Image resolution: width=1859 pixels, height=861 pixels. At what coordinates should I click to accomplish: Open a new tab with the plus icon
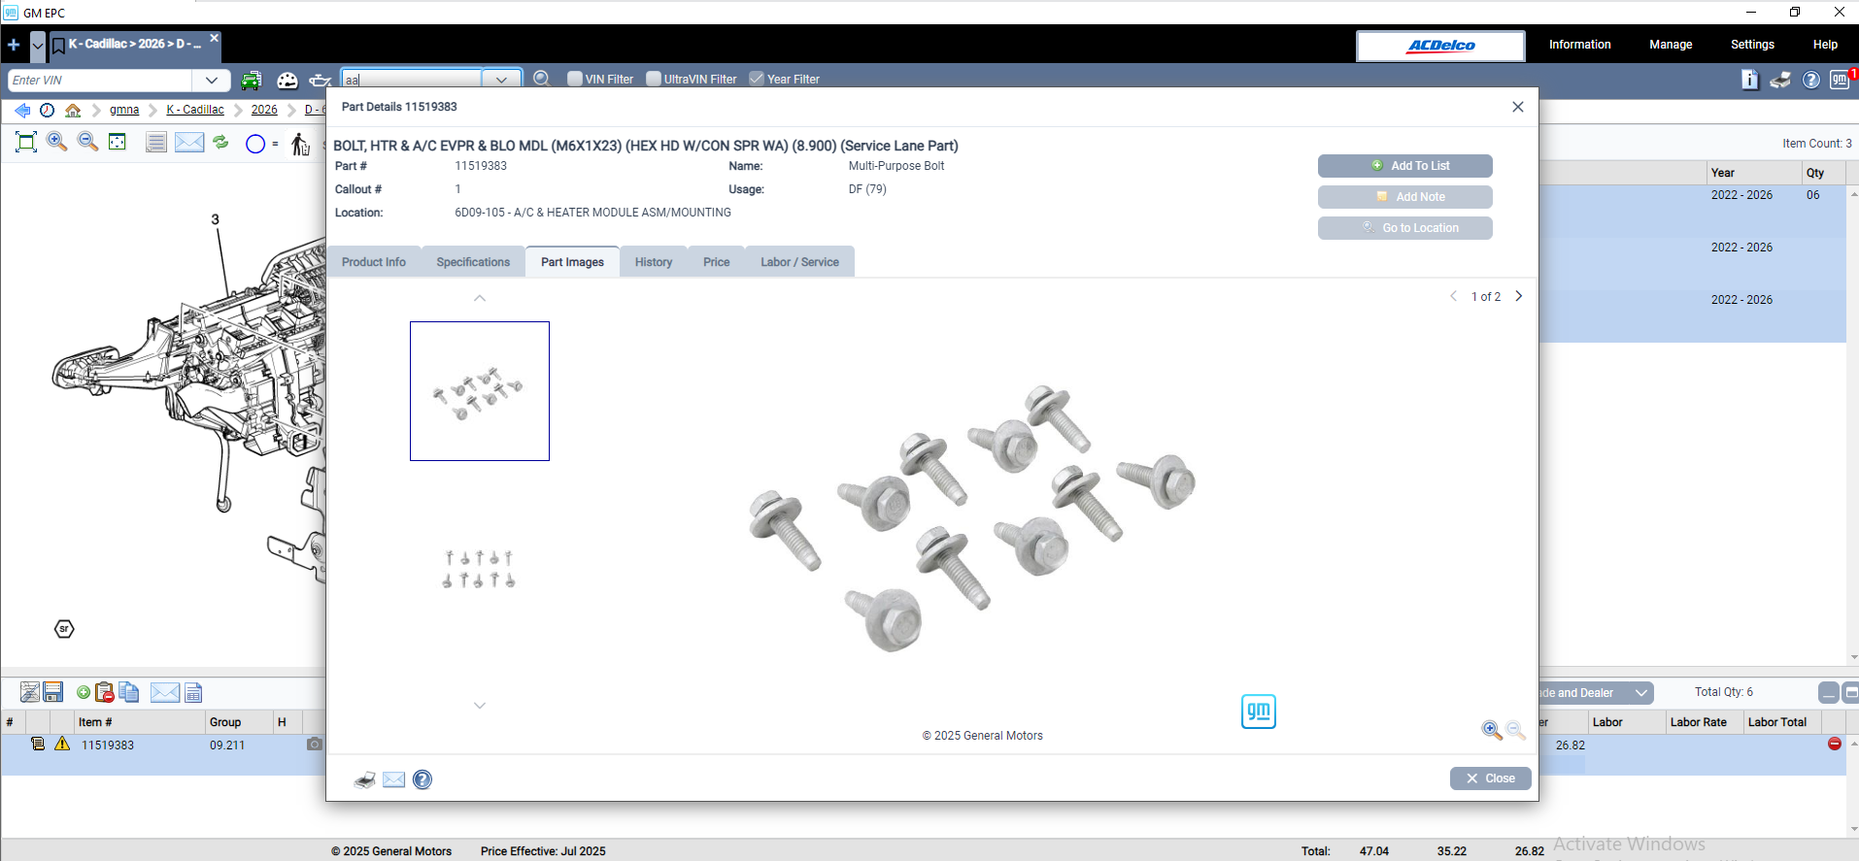tap(14, 45)
